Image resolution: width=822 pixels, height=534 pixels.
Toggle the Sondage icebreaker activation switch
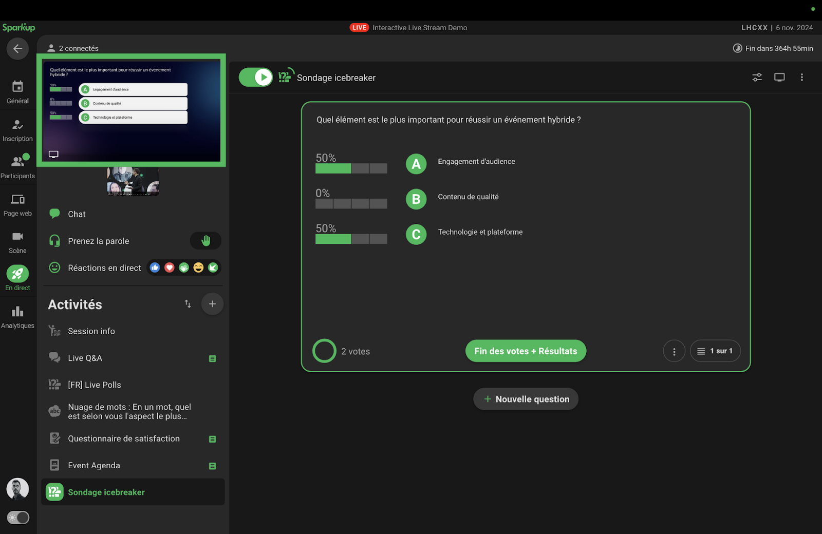[256, 78]
